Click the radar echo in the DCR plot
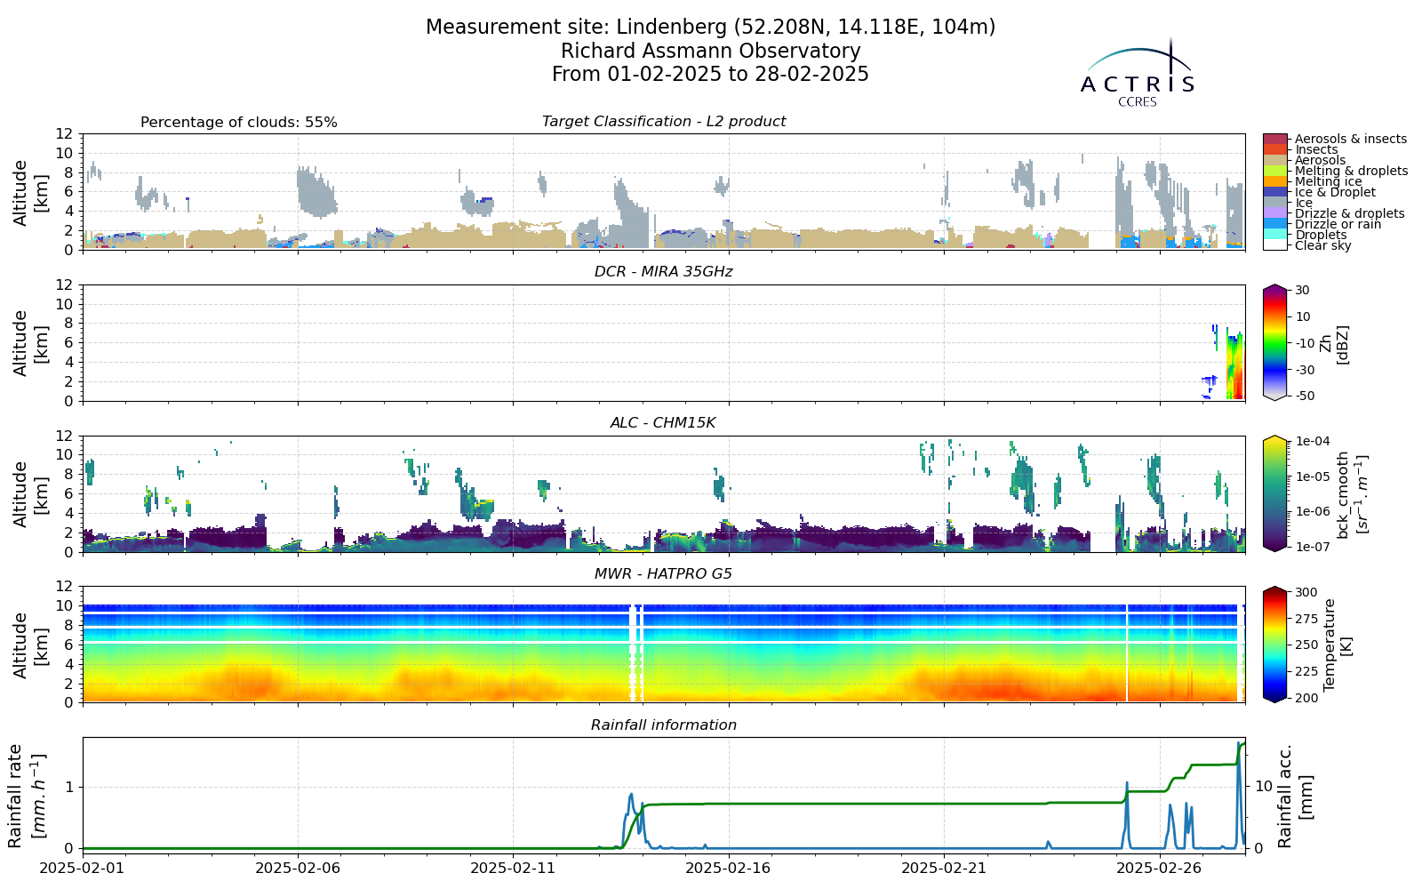The width and height of the screenshot is (1422, 889). (x=1234, y=364)
